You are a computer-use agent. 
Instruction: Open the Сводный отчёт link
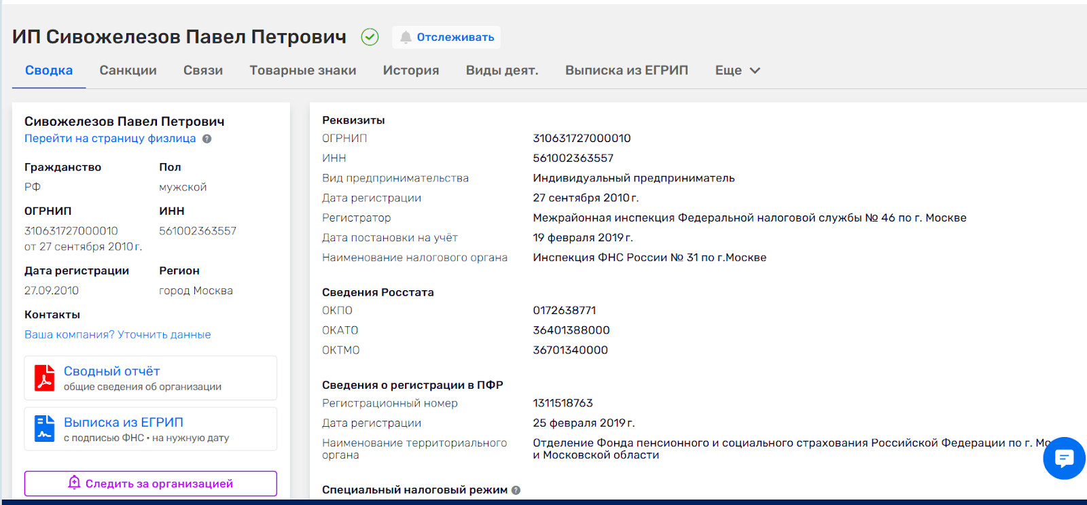(112, 371)
